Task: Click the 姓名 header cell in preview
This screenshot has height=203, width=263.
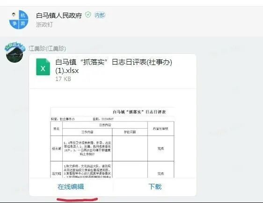Action: point(56,129)
